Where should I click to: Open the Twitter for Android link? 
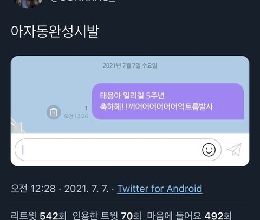[160, 189]
